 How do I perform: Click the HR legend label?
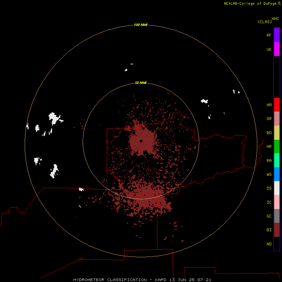(269, 147)
